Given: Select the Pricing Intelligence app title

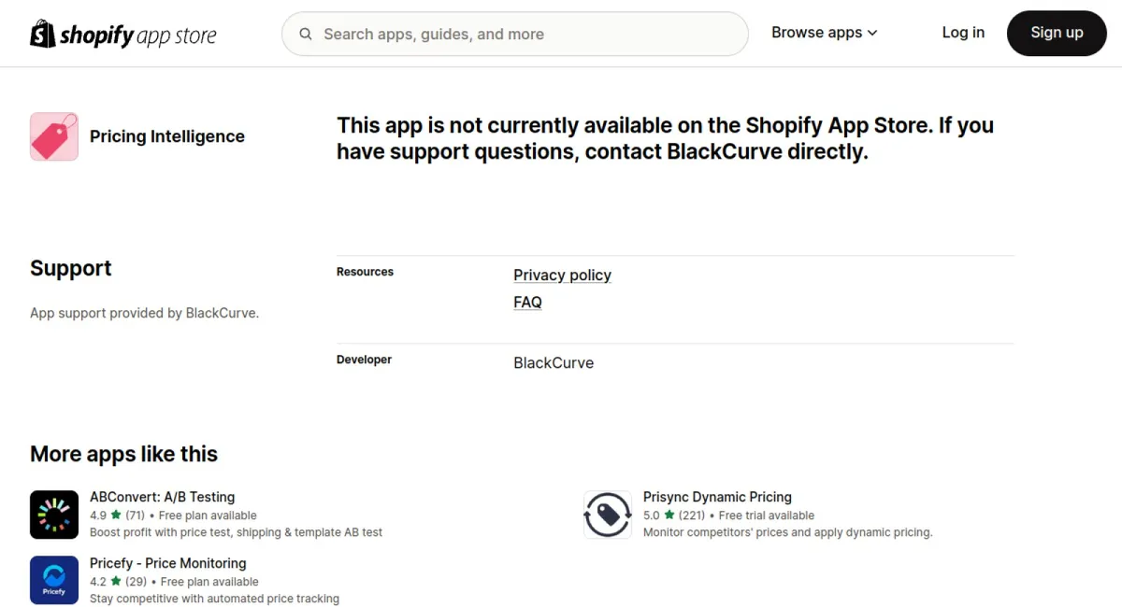Looking at the screenshot, I should [167, 136].
